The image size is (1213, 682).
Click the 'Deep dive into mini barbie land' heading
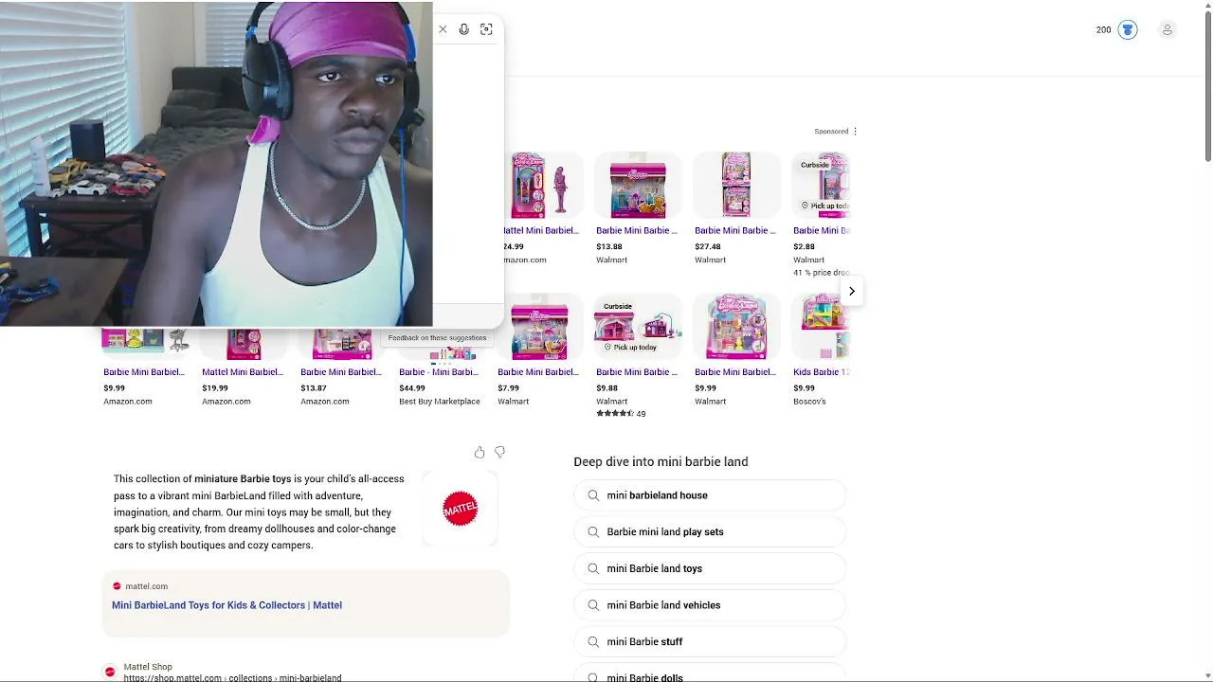click(661, 462)
